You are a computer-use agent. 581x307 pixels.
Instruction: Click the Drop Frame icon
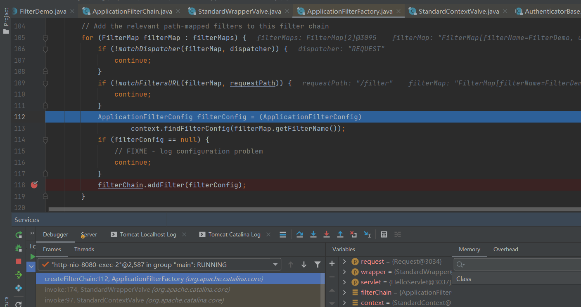click(x=353, y=234)
